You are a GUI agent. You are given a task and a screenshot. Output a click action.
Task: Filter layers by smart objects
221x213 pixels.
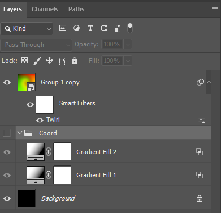[118, 28]
